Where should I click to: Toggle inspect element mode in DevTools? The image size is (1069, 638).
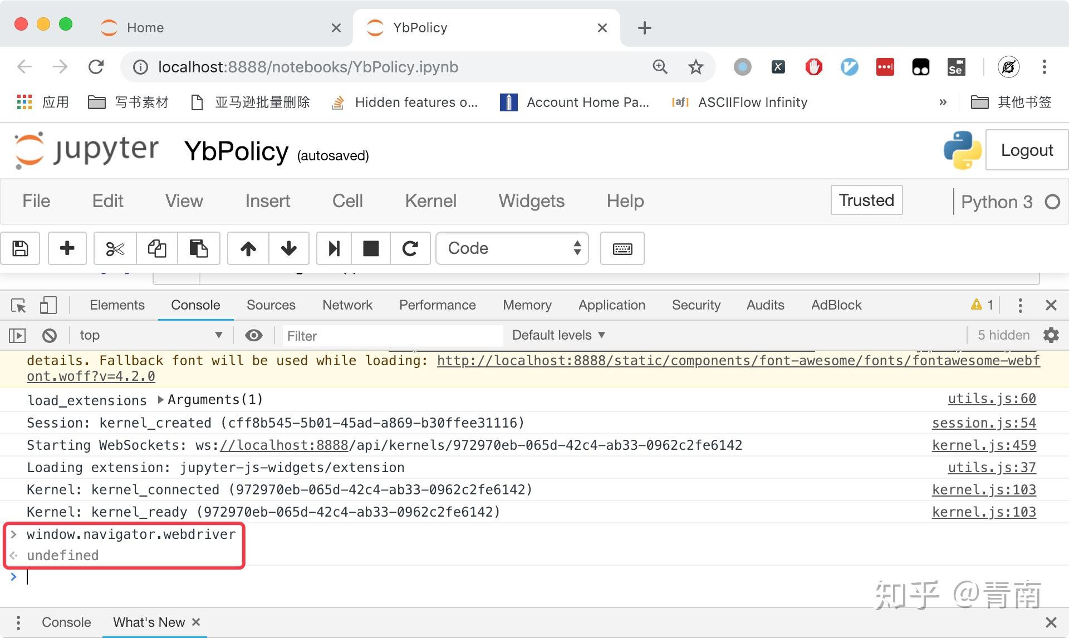coord(18,305)
